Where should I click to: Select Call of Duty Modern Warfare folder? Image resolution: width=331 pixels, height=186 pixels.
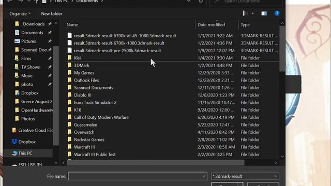[x=101, y=117]
